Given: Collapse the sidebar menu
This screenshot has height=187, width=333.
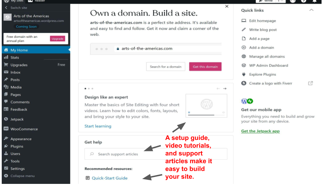Looking at the screenshot, I should (19, 176).
